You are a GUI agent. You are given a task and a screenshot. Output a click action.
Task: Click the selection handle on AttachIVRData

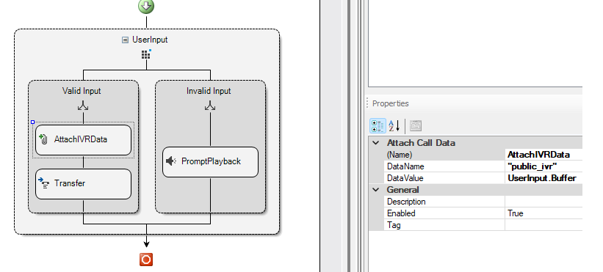pos(33,122)
